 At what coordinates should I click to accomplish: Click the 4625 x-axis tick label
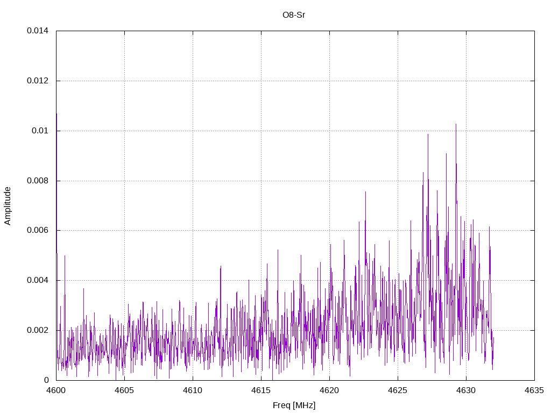pos(398,390)
